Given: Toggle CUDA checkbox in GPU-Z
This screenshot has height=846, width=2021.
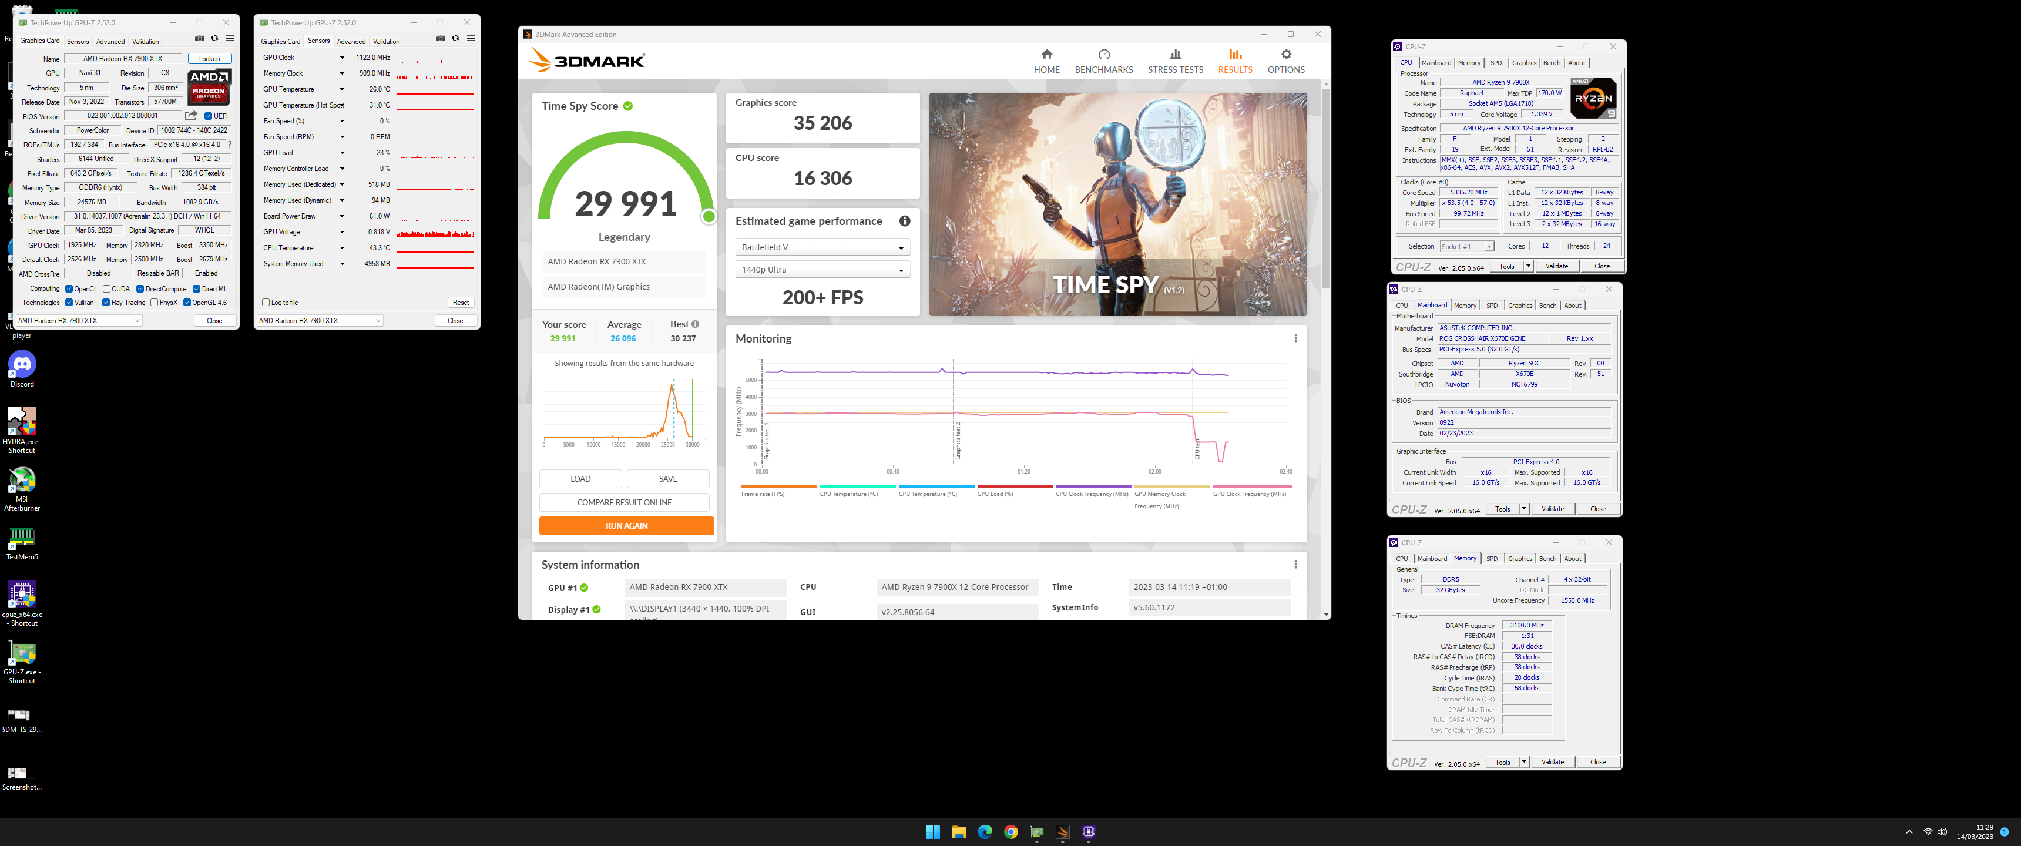Looking at the screenshot, I should (x=107, y=289).
